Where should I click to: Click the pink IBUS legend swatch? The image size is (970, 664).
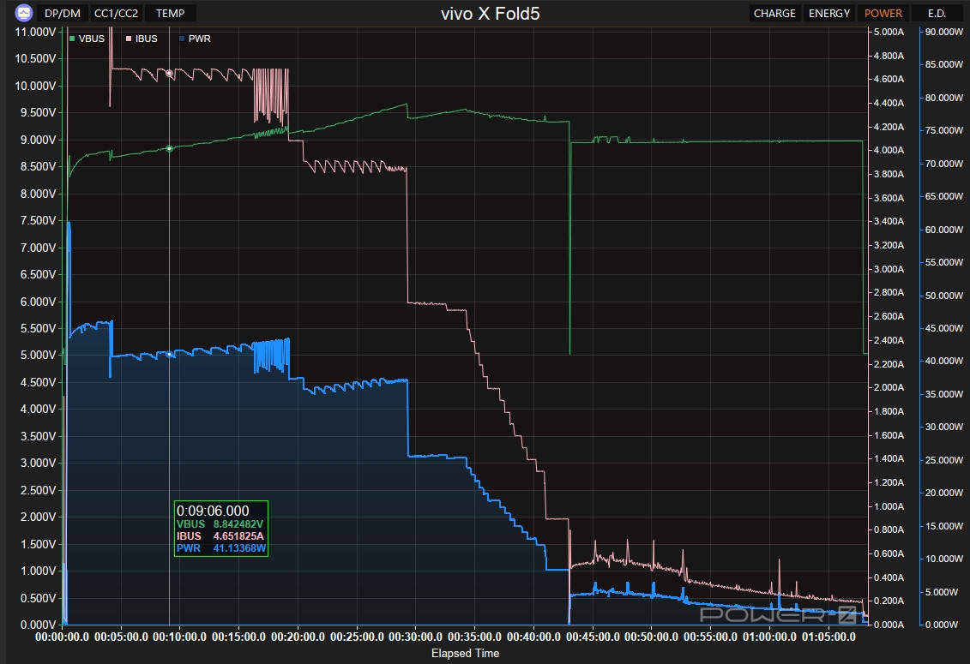(129, 39)
